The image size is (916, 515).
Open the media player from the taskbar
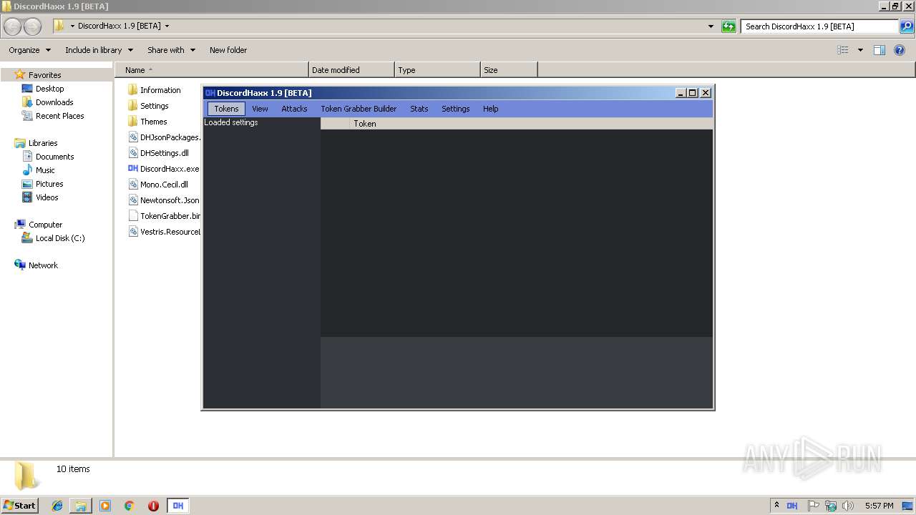coord(105,506)
